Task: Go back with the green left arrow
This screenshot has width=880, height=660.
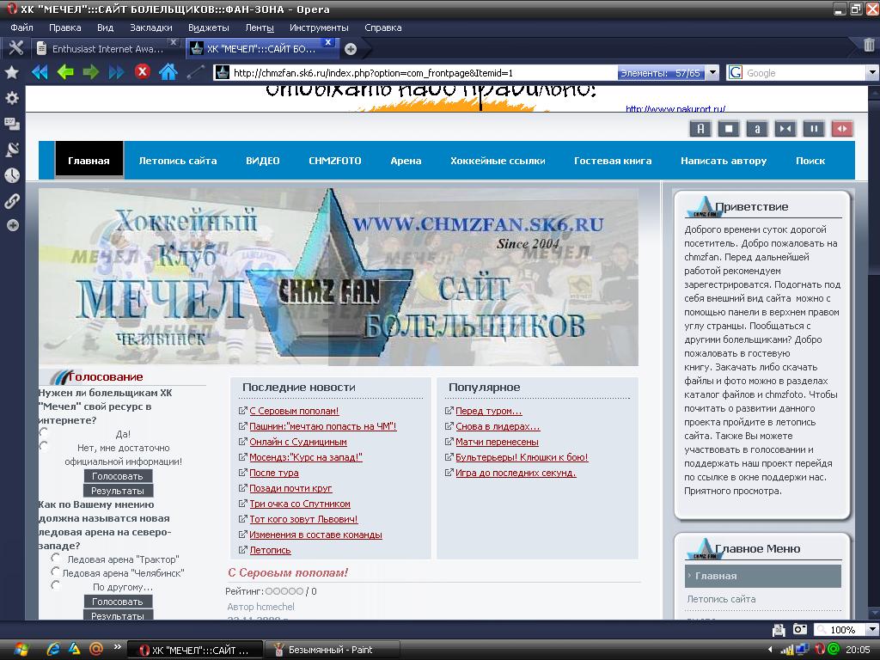Action: (65, 72)
